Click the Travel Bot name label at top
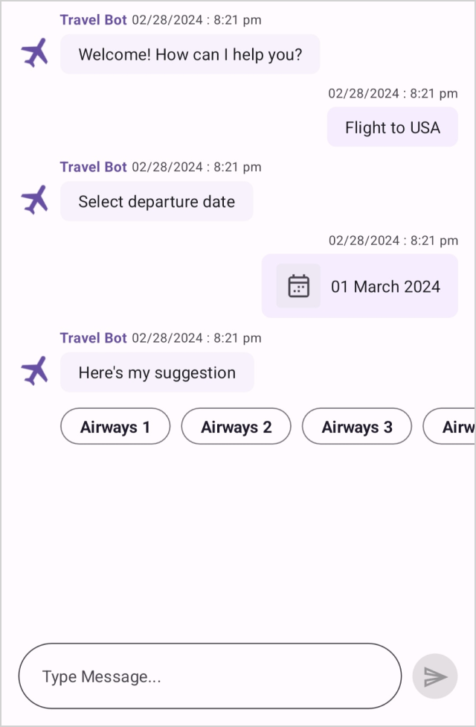The height and width of the screenshot is (727, 476). pos(93,19)
